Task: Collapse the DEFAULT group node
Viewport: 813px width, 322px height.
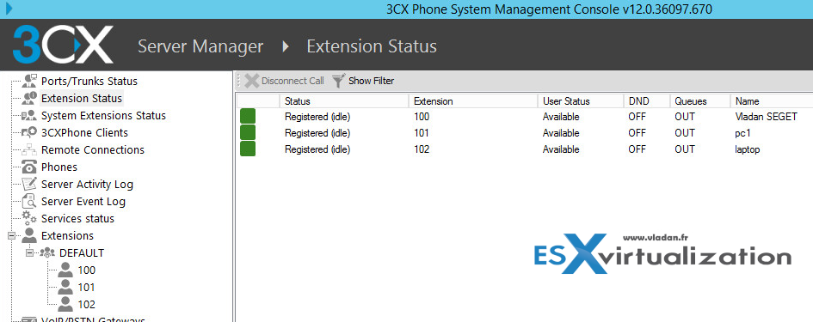Action: (x=30, y=252)
